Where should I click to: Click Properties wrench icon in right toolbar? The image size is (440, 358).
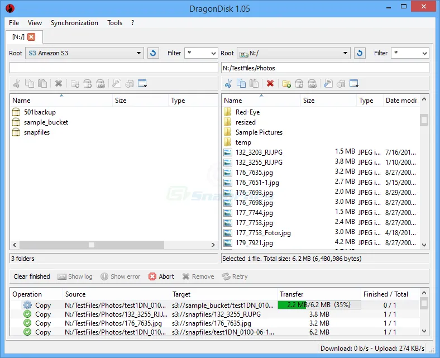pyautogui.click(x=328, y=83)
